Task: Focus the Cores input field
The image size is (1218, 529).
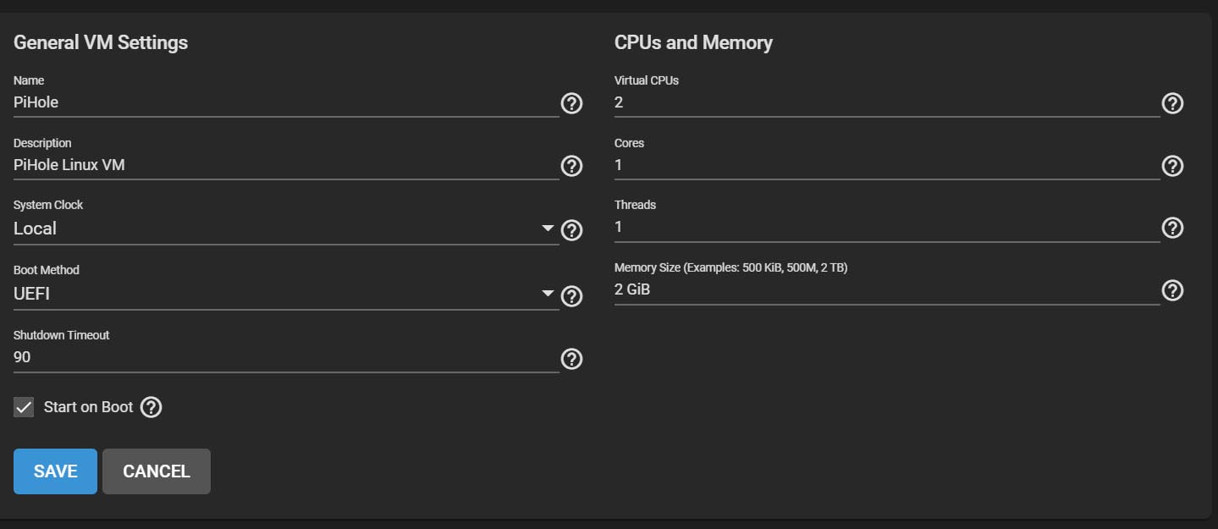Action: pyautogui.click(x=887, y=165)
